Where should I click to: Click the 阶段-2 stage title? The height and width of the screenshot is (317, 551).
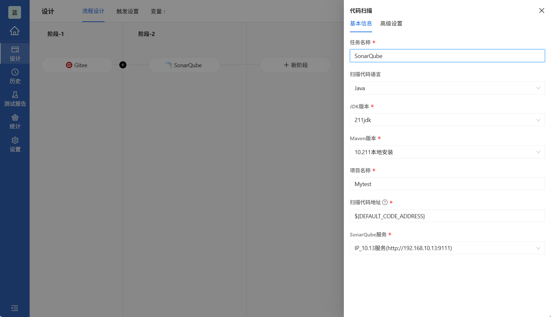147,34
